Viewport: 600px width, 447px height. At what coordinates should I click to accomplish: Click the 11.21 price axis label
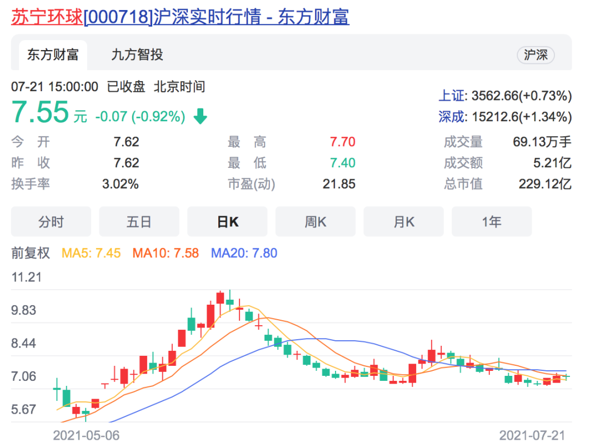pyautogui.click(x=27, y=277)
